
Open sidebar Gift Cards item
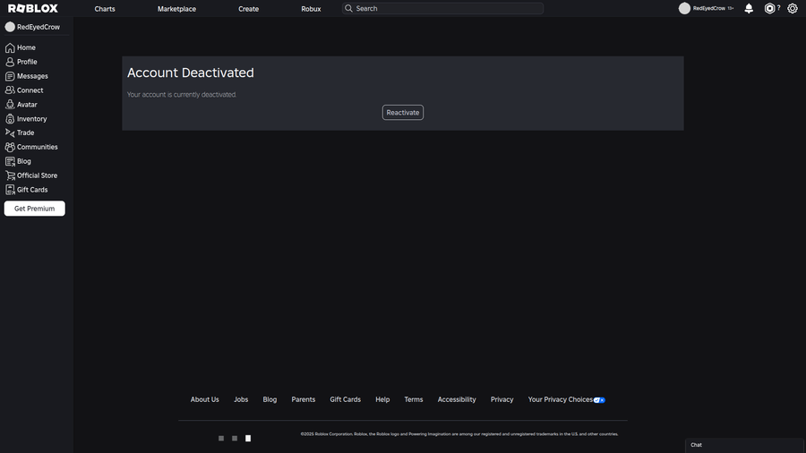(26, 190)
